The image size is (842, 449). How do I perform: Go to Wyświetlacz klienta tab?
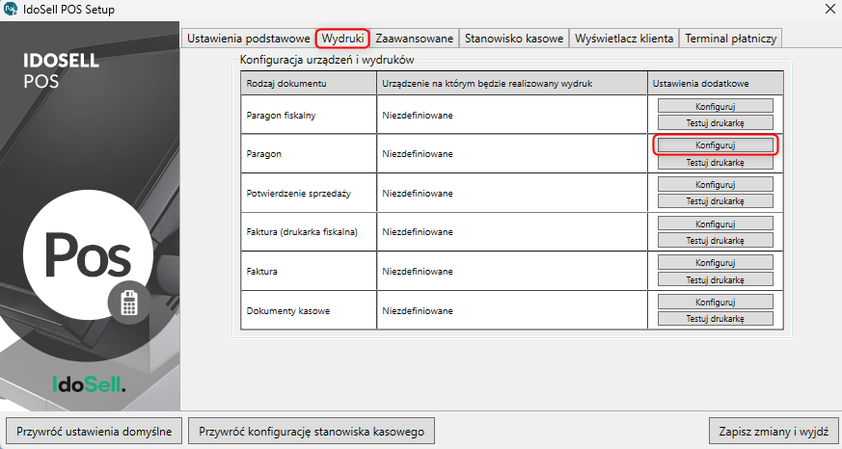(x=624, y=39)
